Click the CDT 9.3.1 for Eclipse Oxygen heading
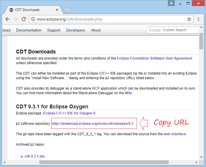This screenshot has width=206, height=167. (x=52, y=107)
